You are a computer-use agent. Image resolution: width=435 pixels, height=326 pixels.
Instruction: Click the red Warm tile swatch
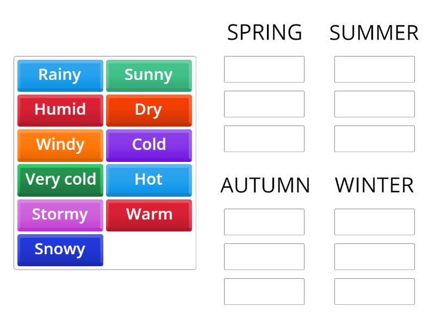coord(149,215)
